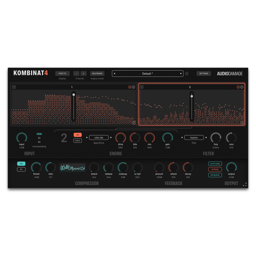256x256 pixels.
Task: Solo band 1 with the S icon
Action: coord(133,87)
